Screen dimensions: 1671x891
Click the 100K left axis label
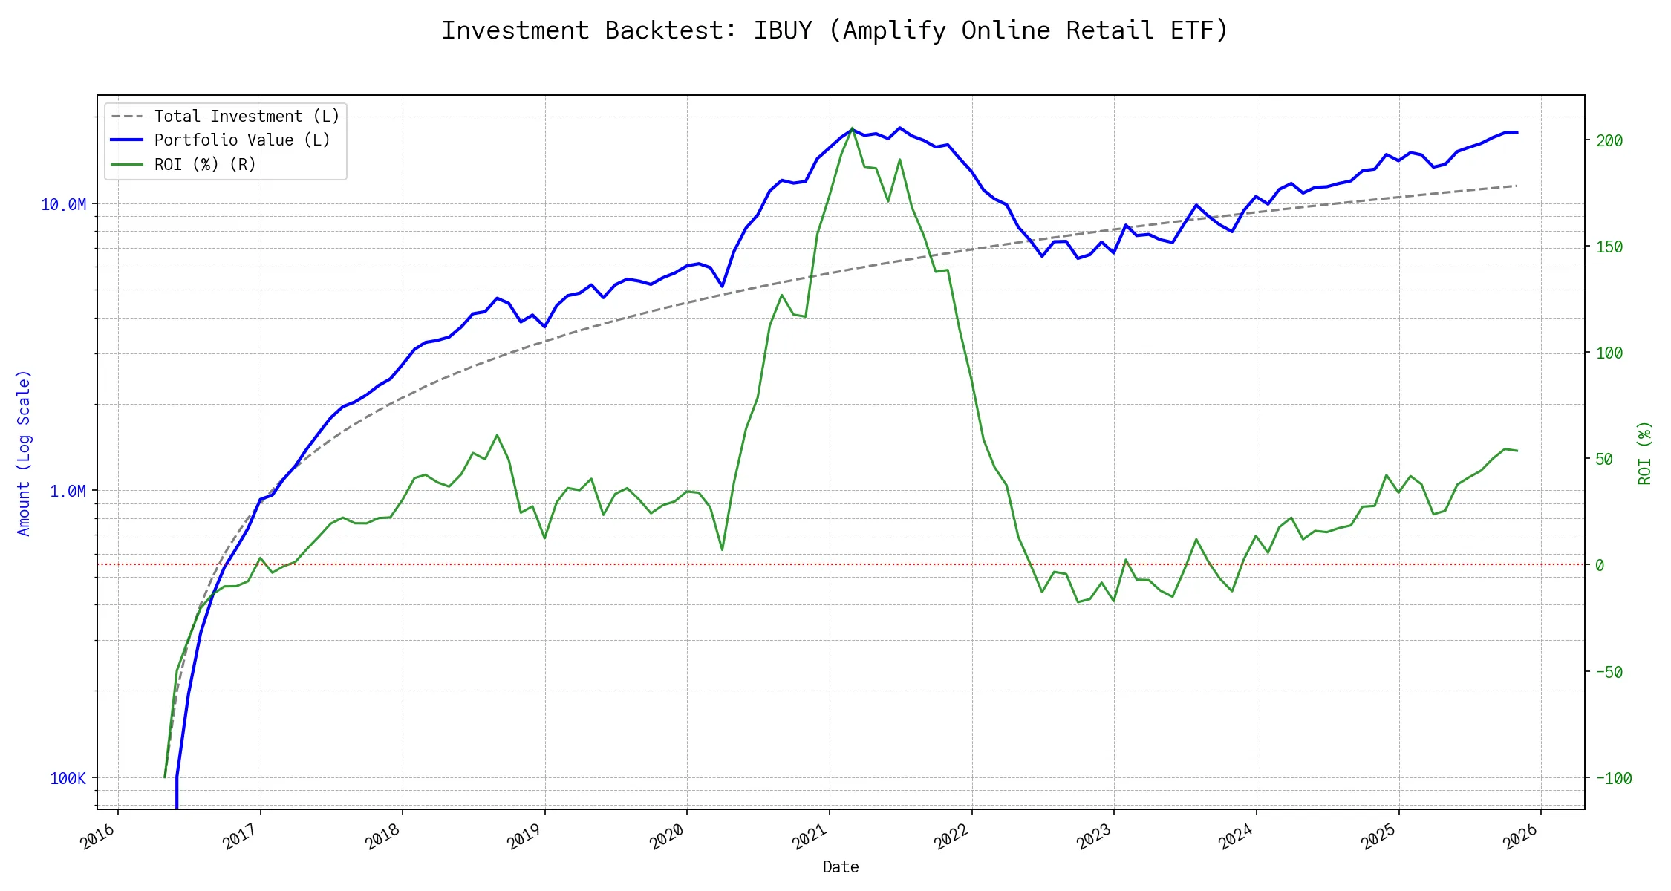click(x=68, y=779)
